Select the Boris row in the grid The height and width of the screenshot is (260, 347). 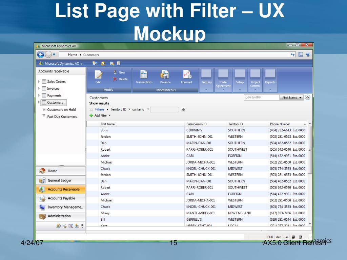coord(197,130)
